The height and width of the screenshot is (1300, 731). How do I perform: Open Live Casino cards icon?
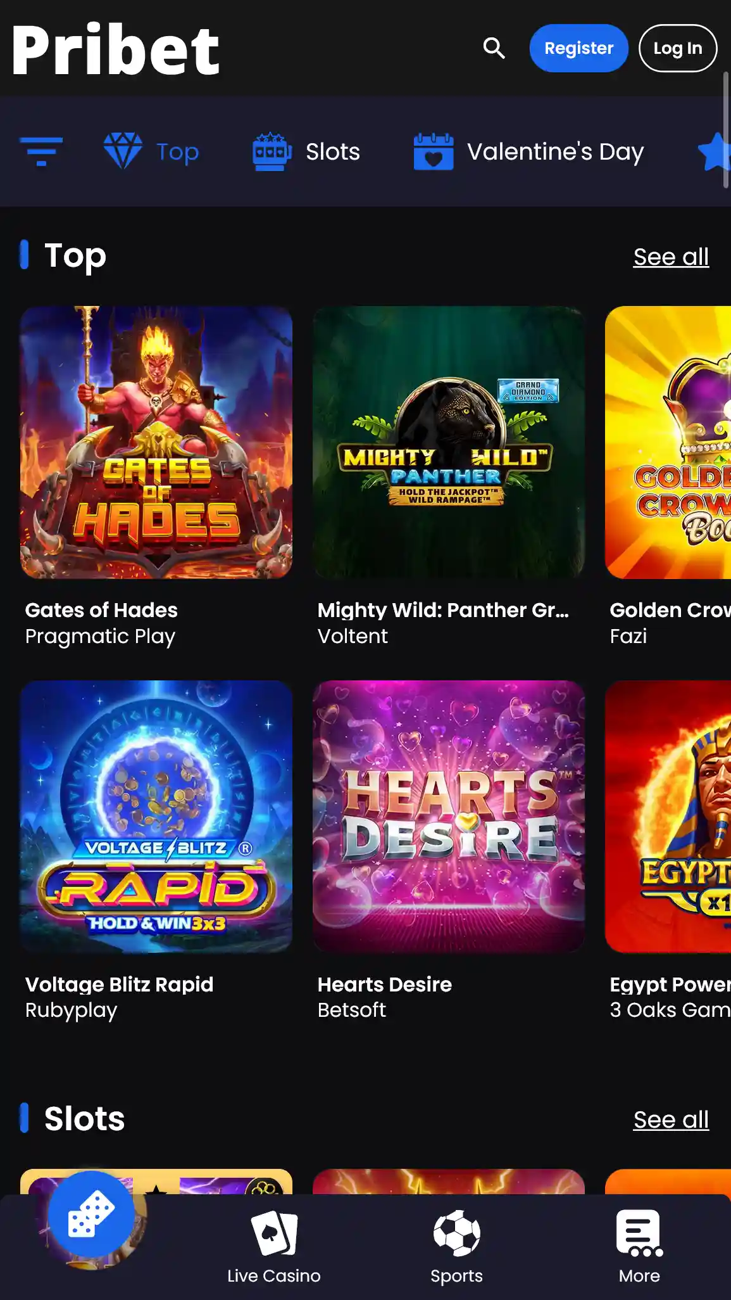coord(274,1233)
